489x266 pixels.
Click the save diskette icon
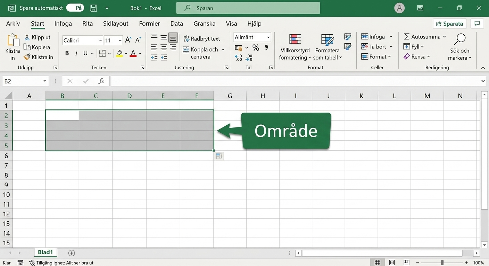[93, 8]
